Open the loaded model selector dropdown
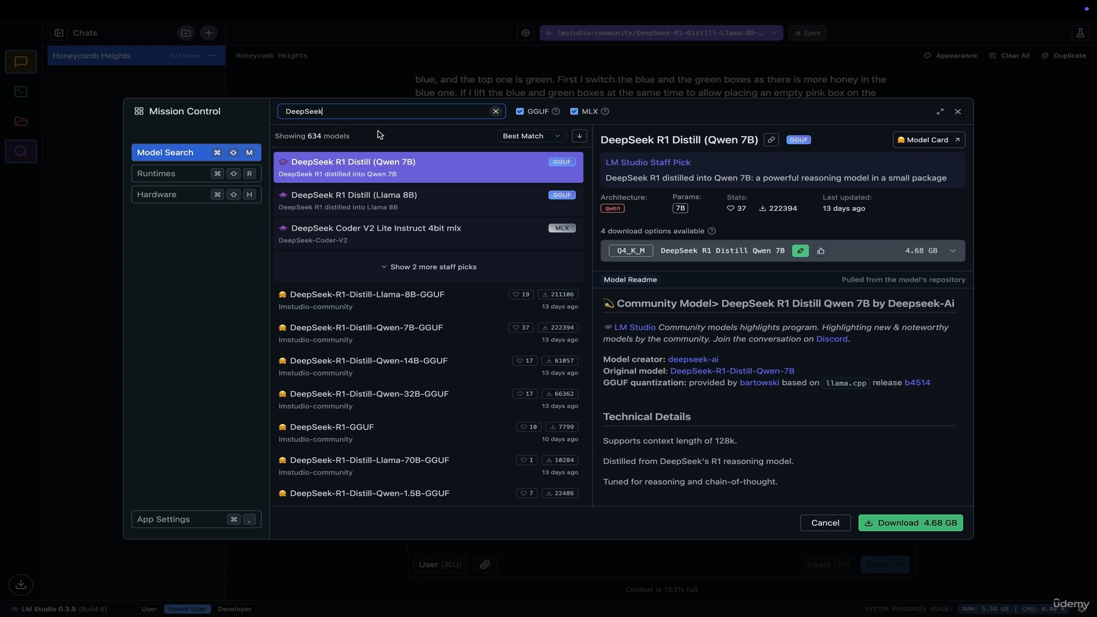Viewport: 1097px width, 617px height. click(x=661, y=33)
